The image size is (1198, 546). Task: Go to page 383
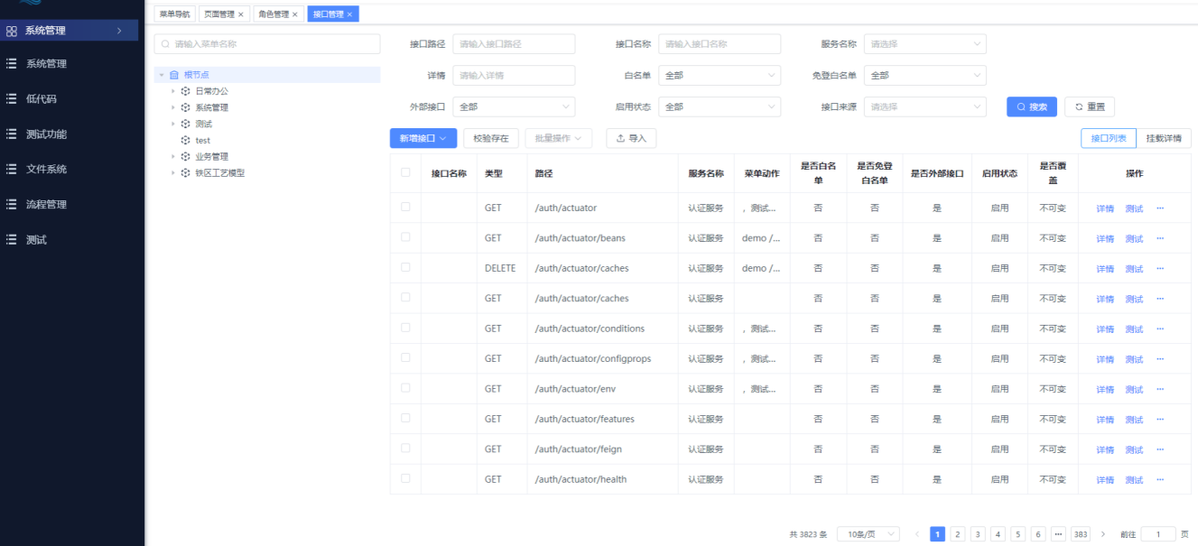pos(1081,534)
